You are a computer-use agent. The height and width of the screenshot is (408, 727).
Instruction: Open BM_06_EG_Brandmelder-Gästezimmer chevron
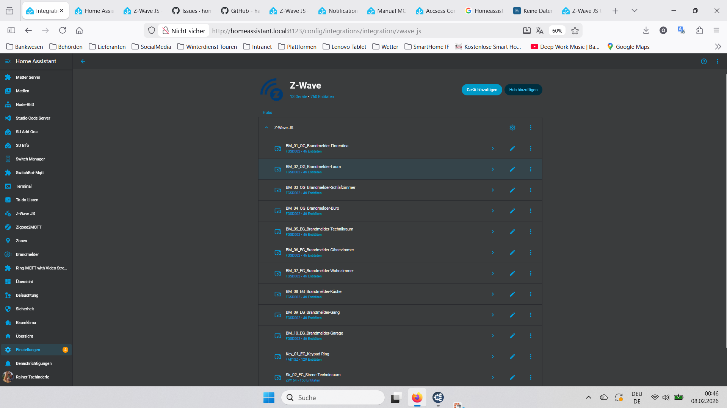click(493, 252)
